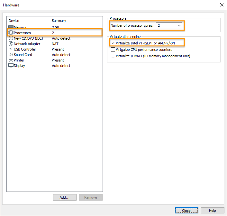Click the Memory device icon
The width and height of the screenshot is (227, 216).
click(x=11, y=27)
